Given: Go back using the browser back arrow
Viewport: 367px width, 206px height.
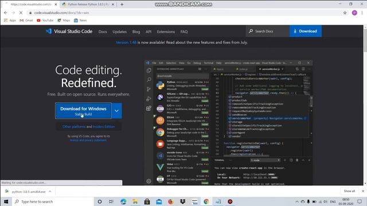Looking at the screenshot, I should tap(6, 13).
